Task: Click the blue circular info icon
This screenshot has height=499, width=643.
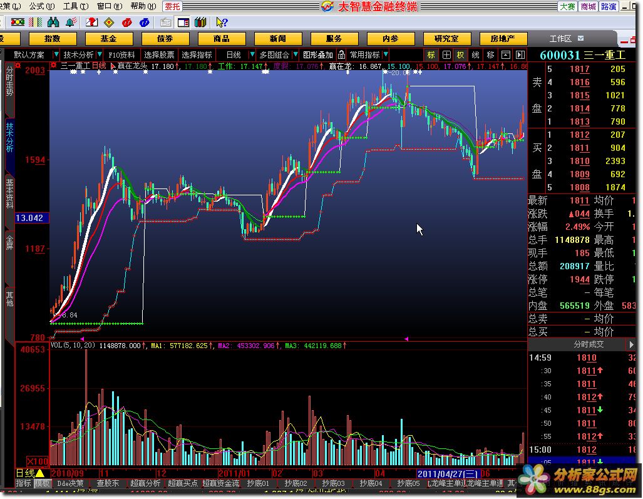Action: [145, 22]
